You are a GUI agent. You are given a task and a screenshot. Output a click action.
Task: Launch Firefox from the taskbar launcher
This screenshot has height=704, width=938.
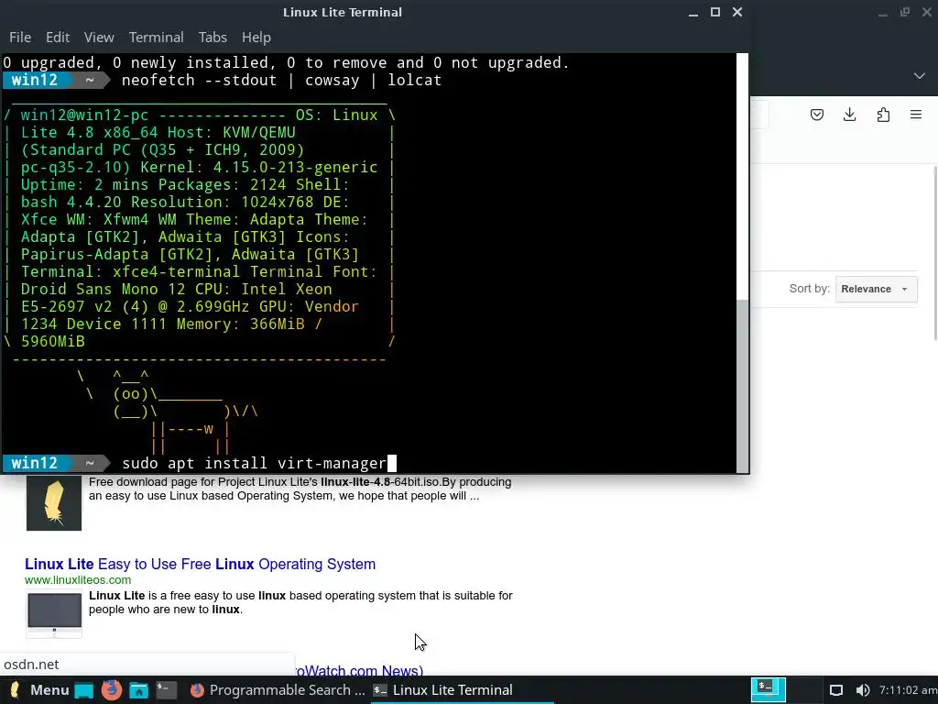tap(111, 690)
